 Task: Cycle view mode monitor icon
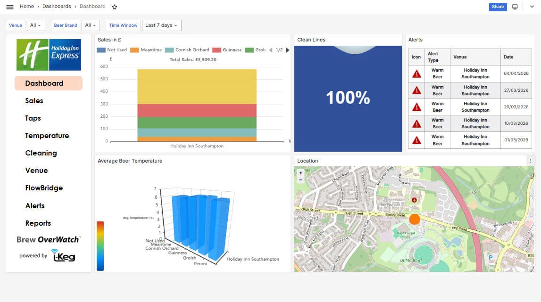pyautogui.click(x=515, y=7)
